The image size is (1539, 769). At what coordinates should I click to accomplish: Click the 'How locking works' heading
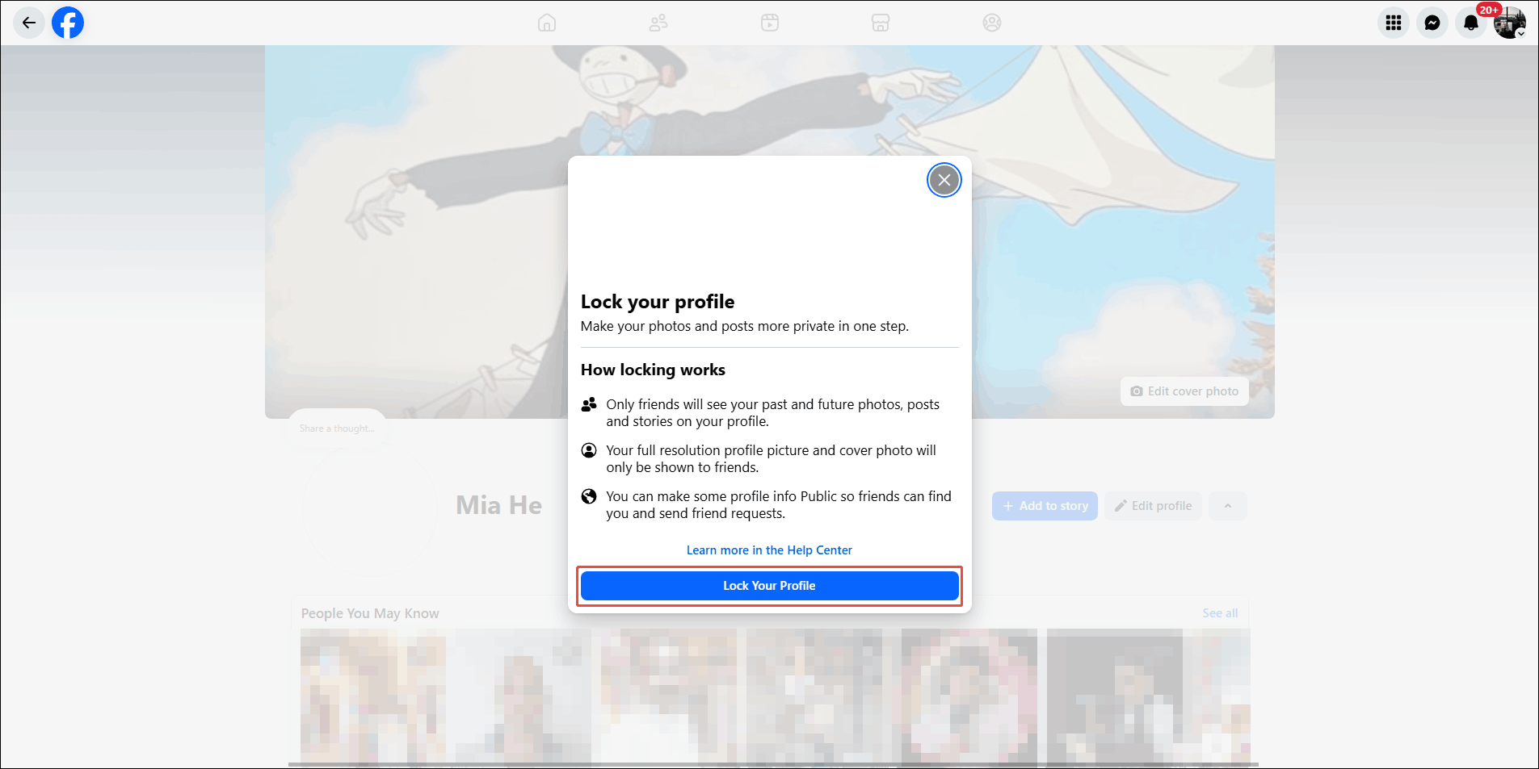pos(653,370)
